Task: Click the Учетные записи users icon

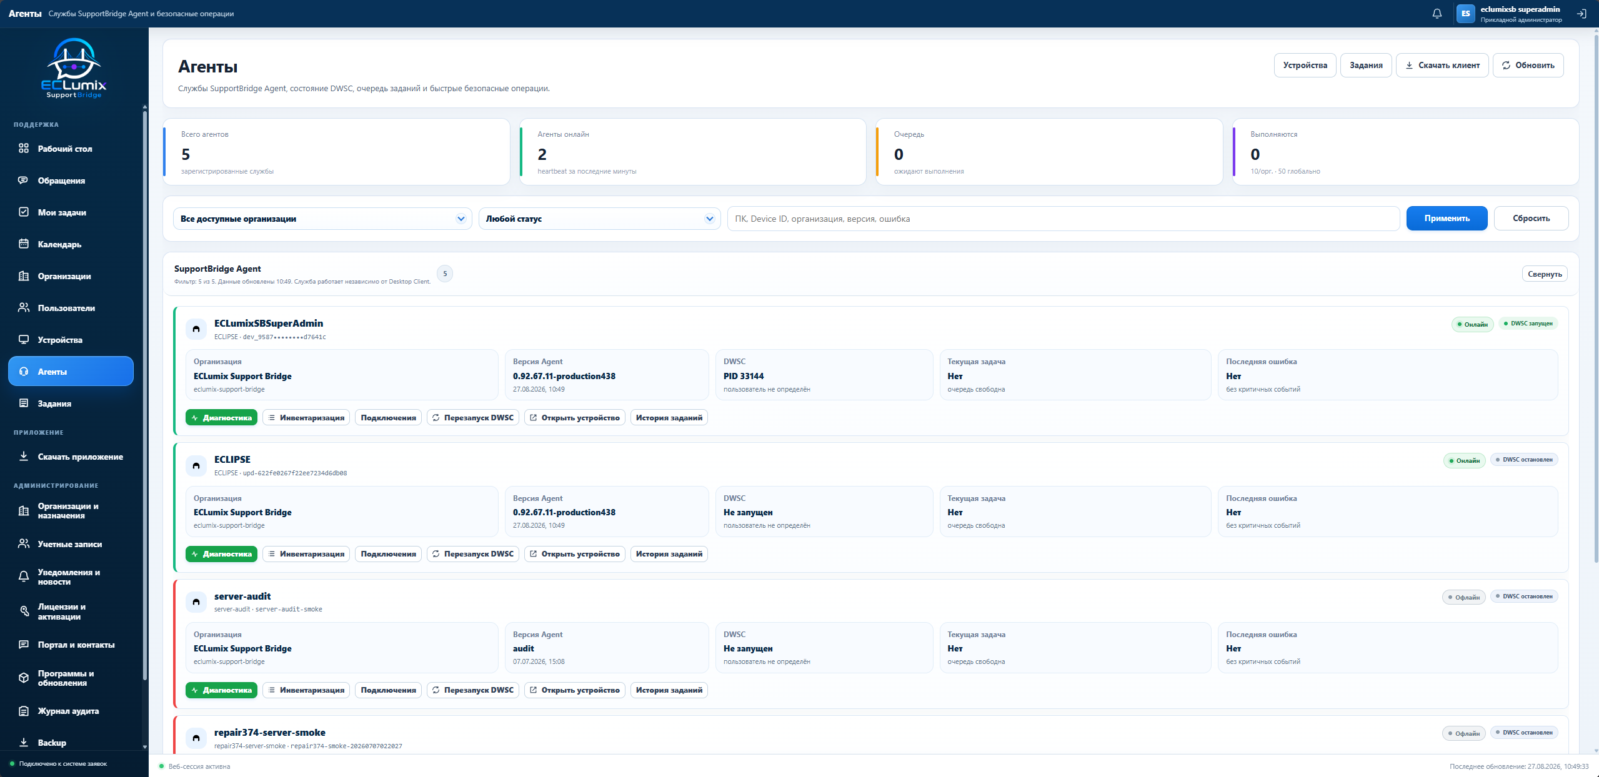Action: pyautogui.click(x=24, y=544)
